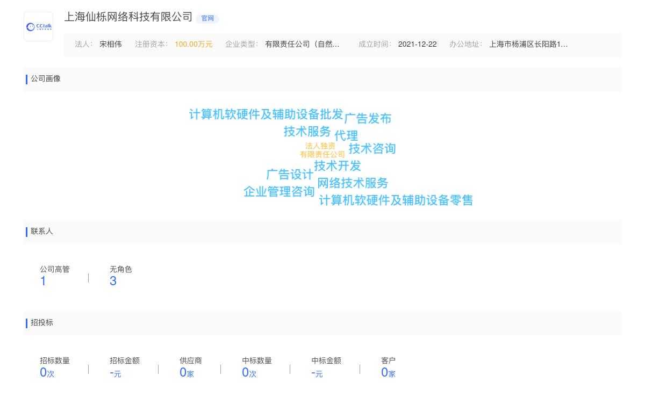Click 中标数量 value 0次

point(248,372)
